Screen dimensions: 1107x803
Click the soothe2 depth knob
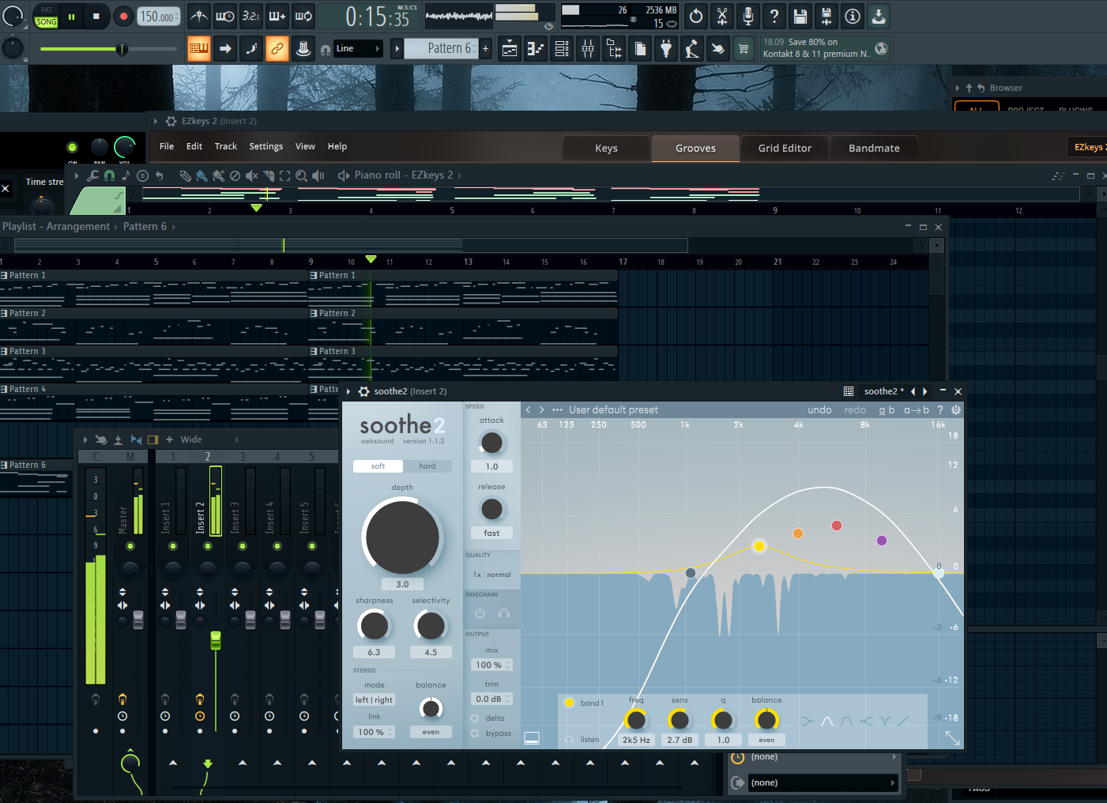(x=402, y=537)
